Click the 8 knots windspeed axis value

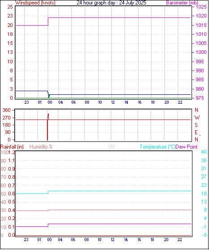pos(11,70)
